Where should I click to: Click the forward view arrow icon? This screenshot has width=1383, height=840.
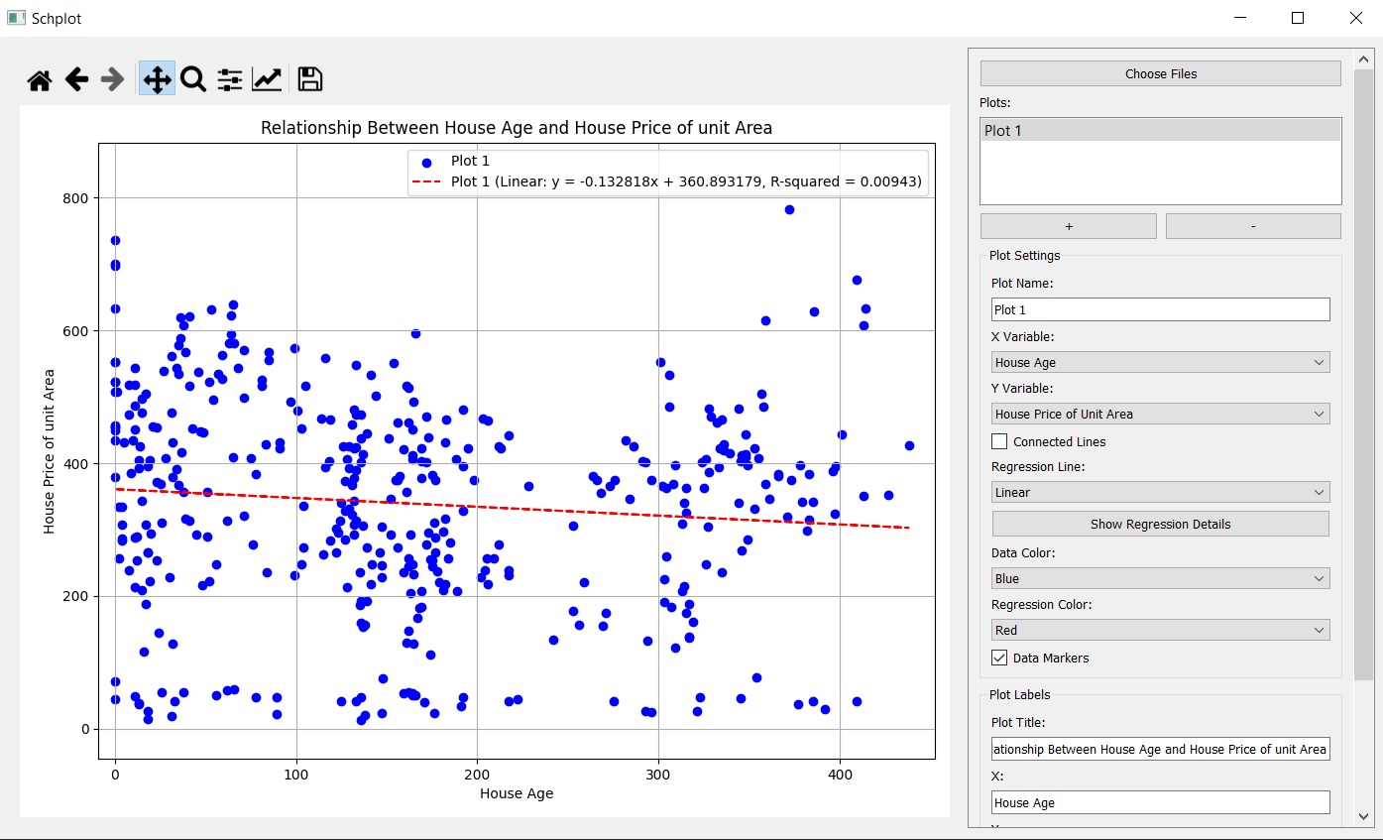coord(113,80)
